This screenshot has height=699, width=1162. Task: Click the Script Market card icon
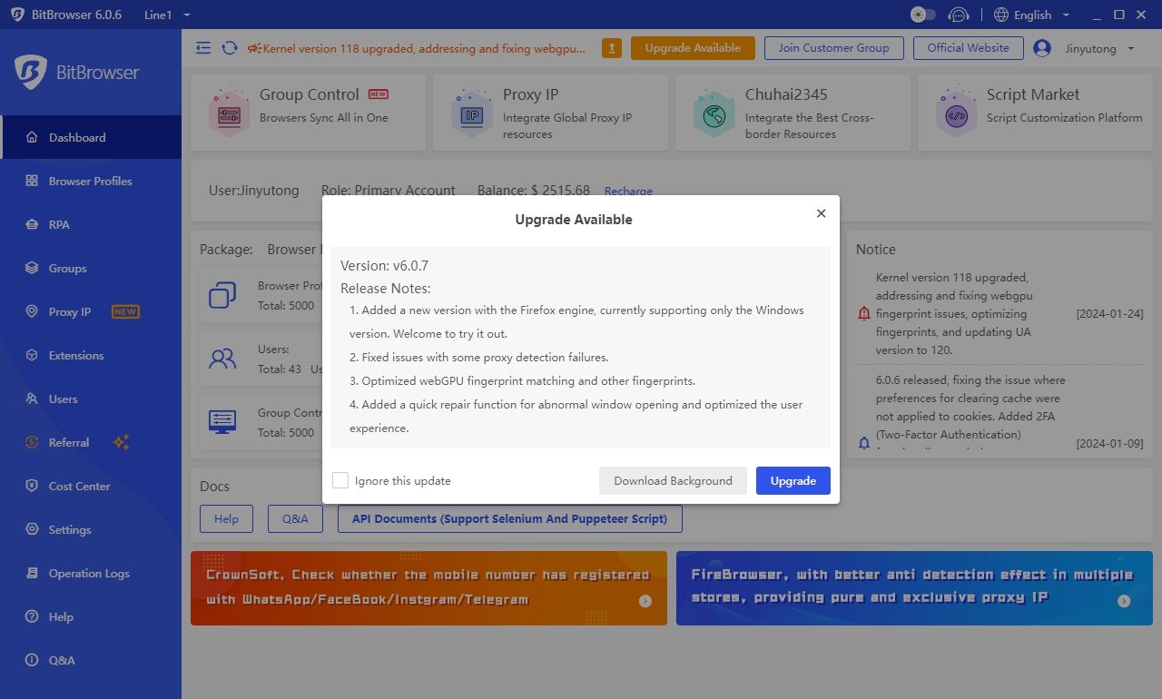coord(956,112)
